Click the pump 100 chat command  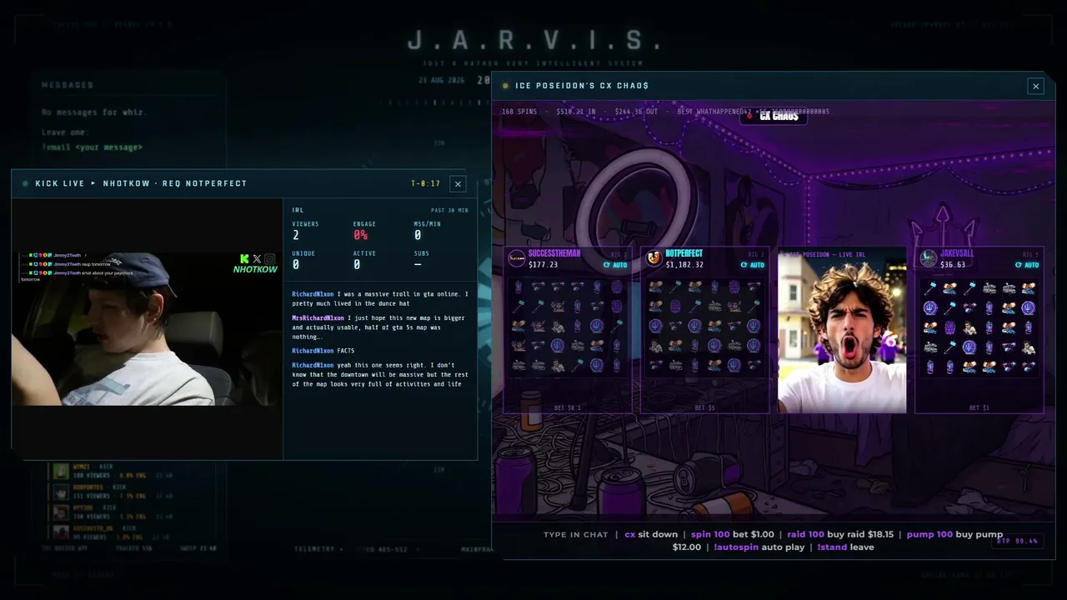tap(929, 534)
